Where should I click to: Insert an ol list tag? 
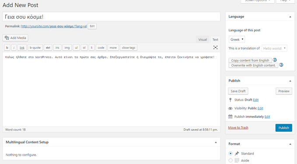coord(84,48)
